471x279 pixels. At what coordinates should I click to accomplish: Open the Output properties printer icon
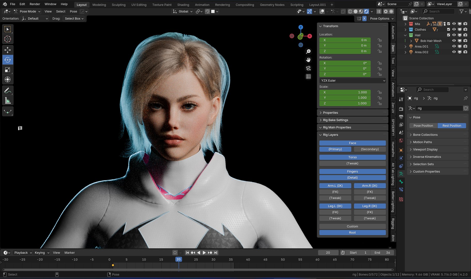401,117
